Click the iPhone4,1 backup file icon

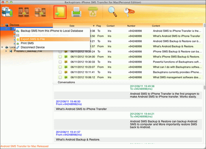(x=11, y=51)
